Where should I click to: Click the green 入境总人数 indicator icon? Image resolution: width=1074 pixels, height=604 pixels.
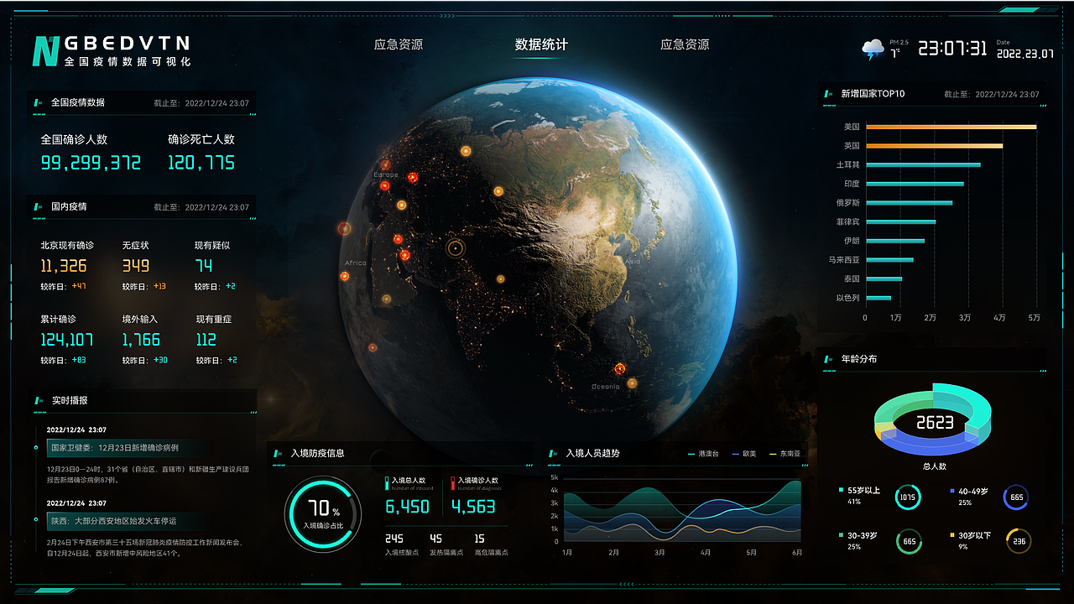[387, 483]
